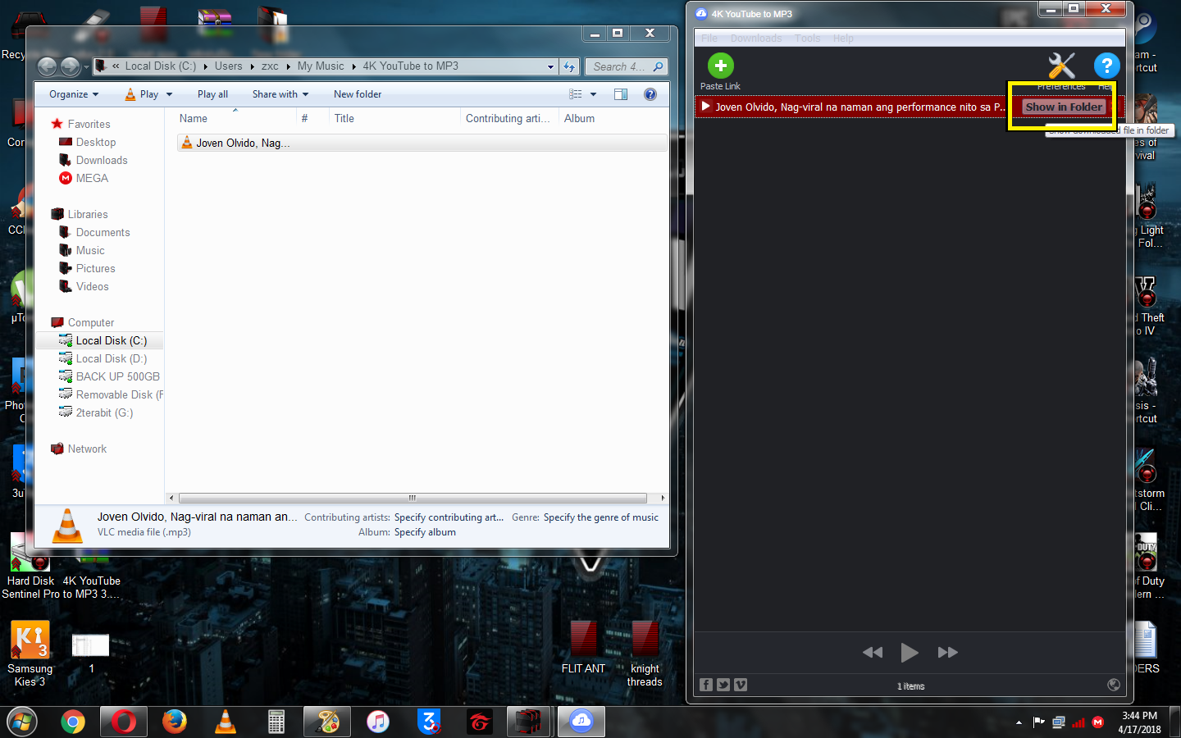Screen dimensions: 1181x738
Task: Select Network in navigation pane
Action: click(x=87, y=449)
